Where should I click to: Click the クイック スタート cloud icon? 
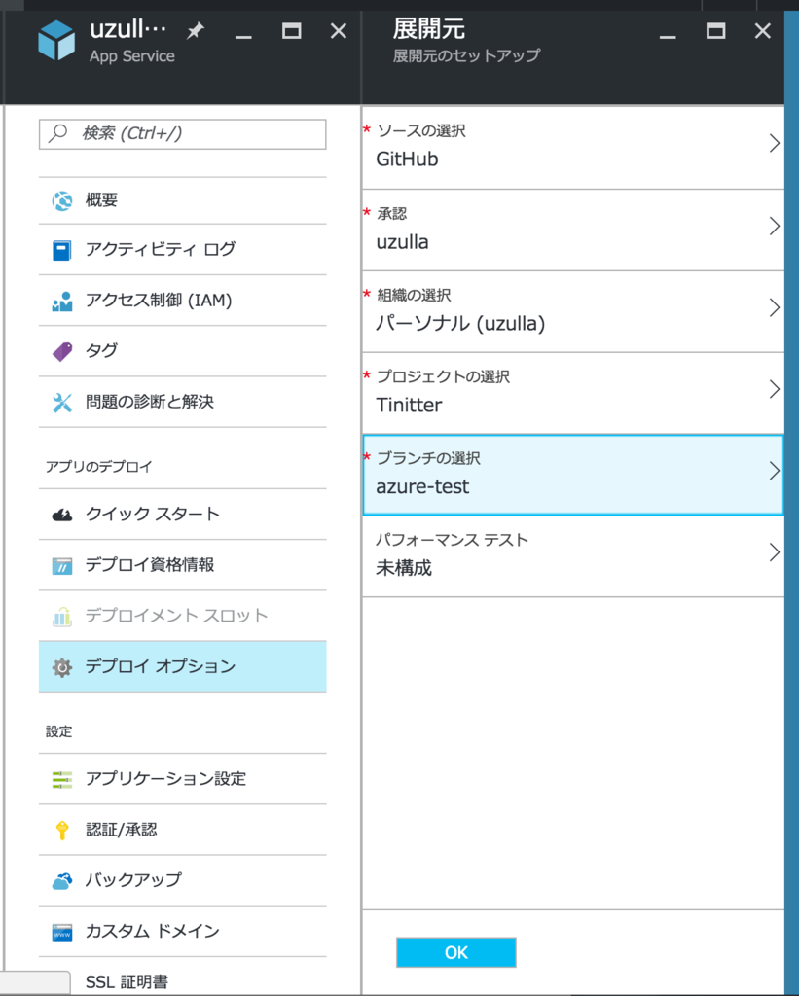(61, 515)
